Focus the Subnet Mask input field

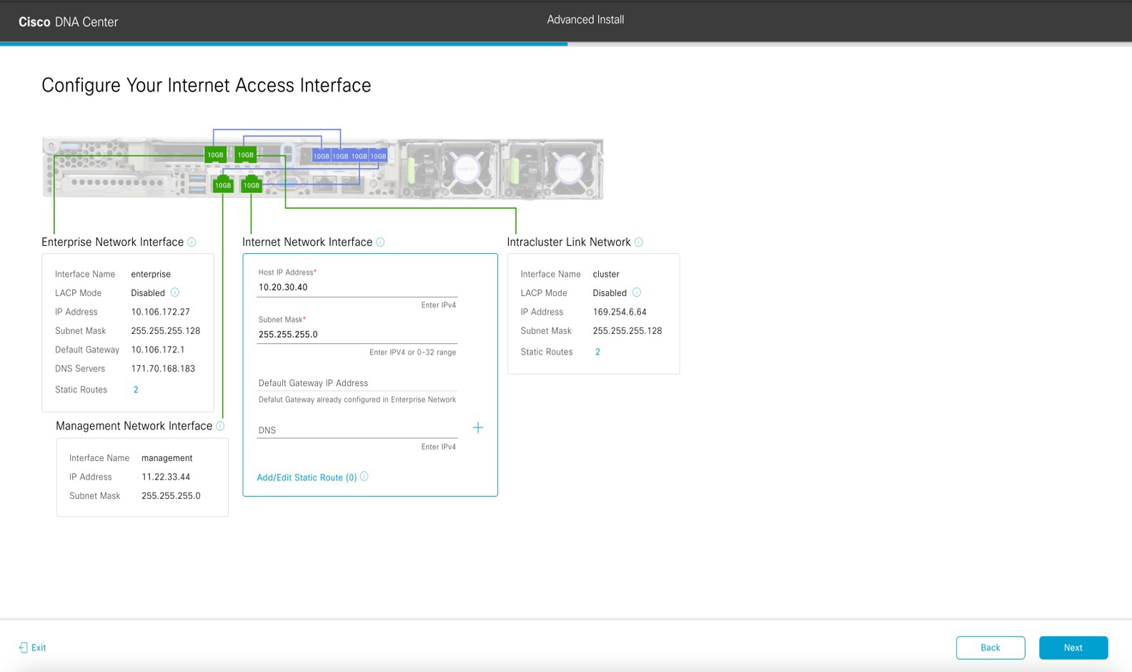pos(357,335)
